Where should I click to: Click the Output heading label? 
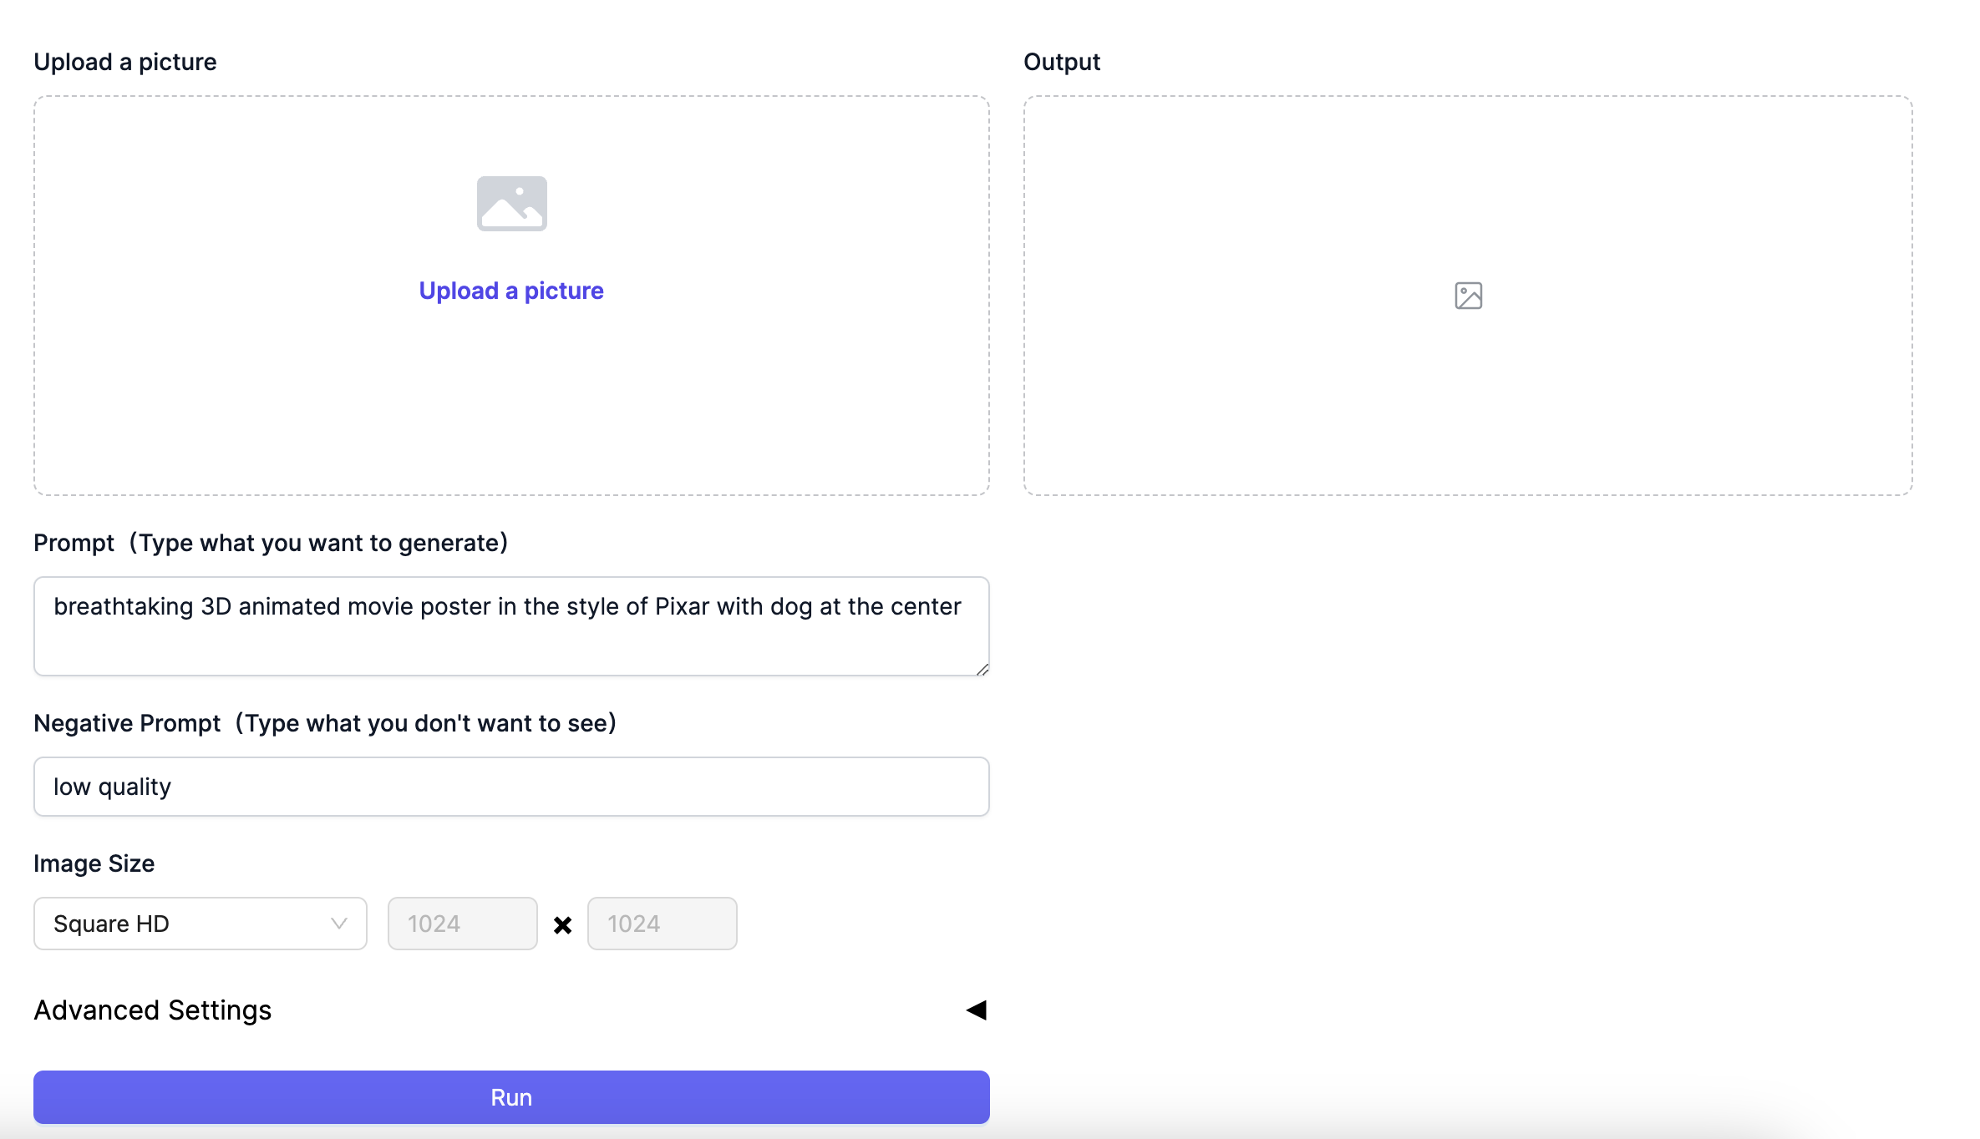point(1062,62)
